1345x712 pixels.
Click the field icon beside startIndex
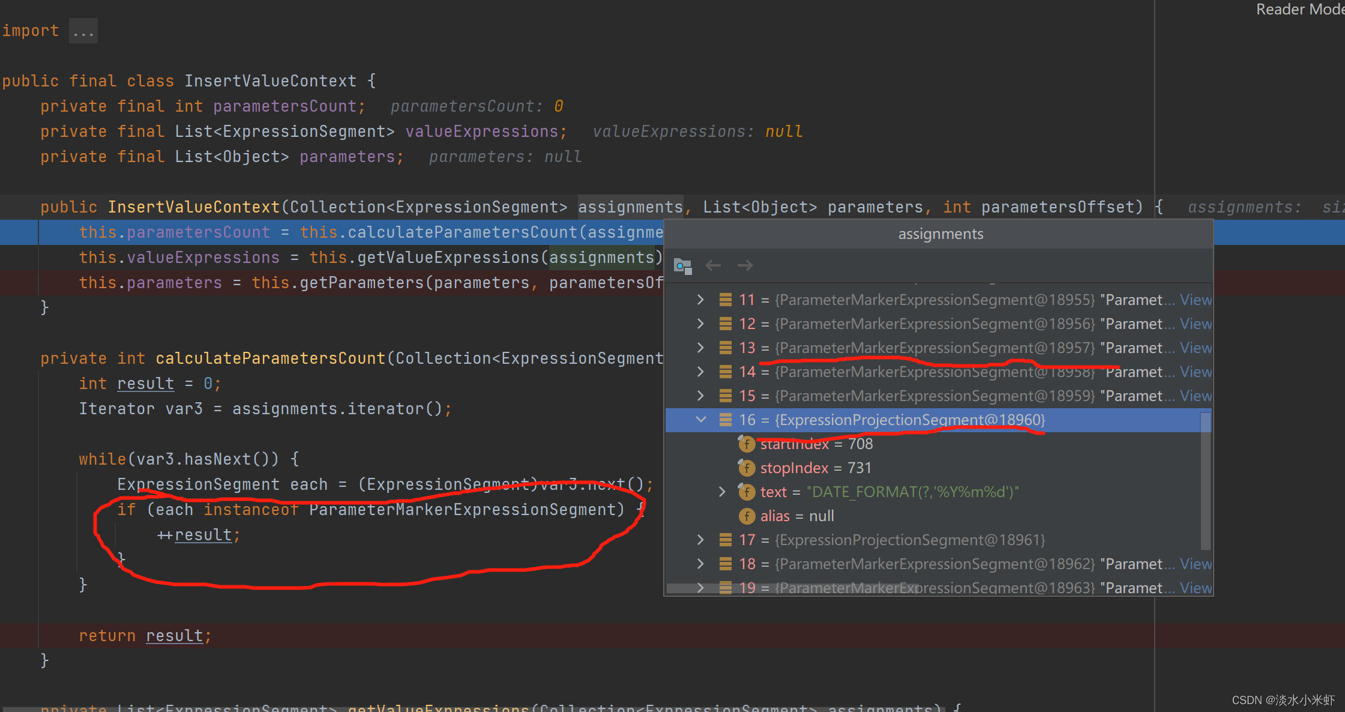pyautogui.click(x=747, y=444)
